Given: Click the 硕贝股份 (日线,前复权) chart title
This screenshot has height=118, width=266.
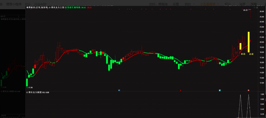Looking at the screenshot, I should (37, 8).
